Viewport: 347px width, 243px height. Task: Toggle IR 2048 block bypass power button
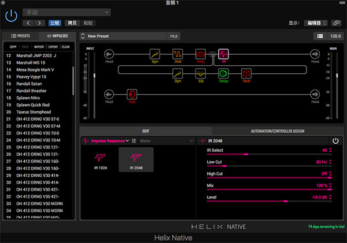coord(335,140)
